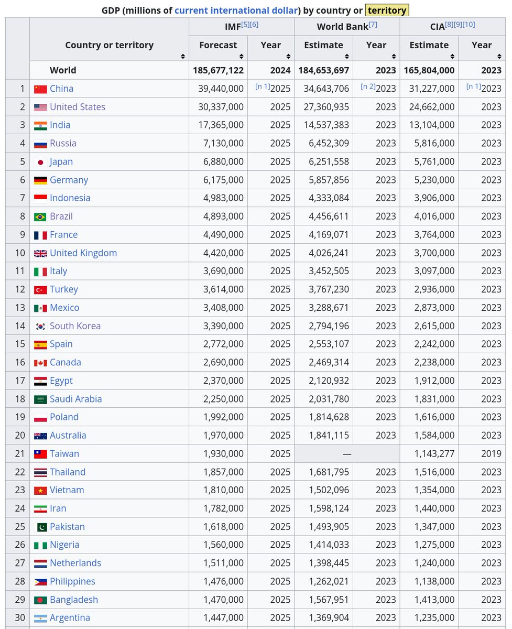512x629 pixels.
Task: Open the Netherlands country link
Action: [75, 563]
